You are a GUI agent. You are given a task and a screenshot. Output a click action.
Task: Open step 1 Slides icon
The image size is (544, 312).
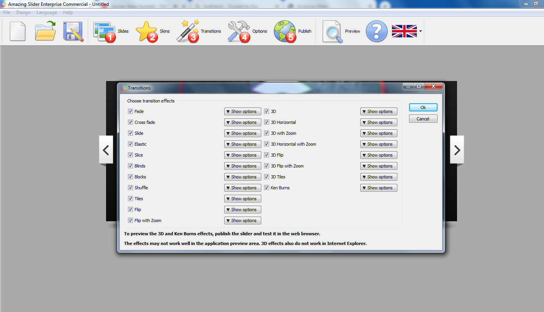point(105,31)
